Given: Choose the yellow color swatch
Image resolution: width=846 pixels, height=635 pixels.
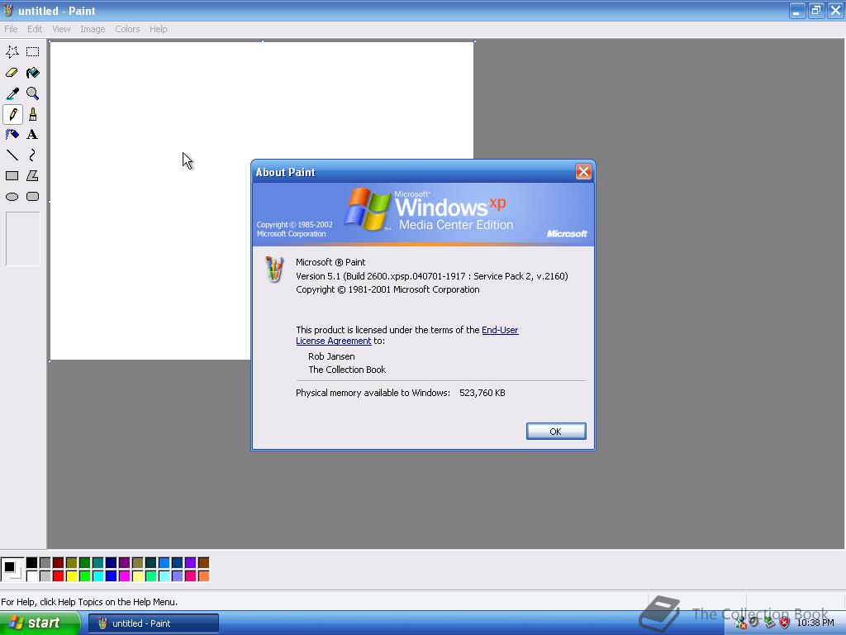Looking at the screenshot, I should click(x=71, y=576).
